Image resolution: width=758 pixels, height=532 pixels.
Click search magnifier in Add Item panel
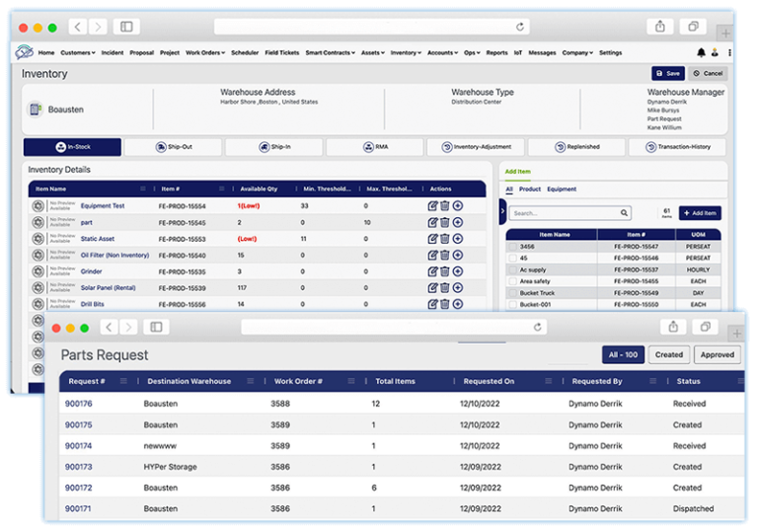coord(624,213)
